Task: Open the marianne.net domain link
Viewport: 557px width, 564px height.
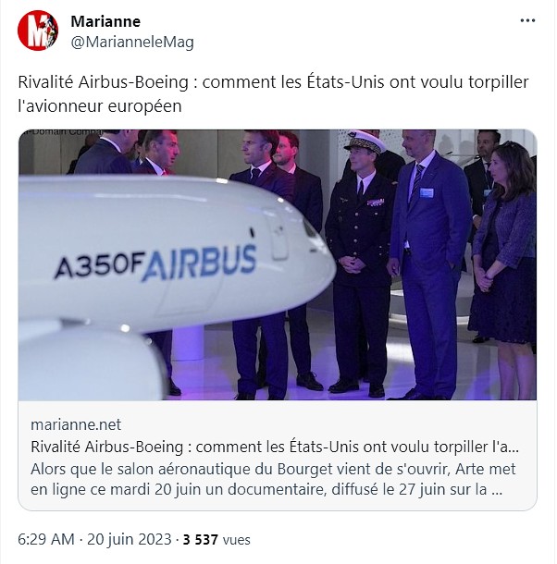Action: click(76, 424)
